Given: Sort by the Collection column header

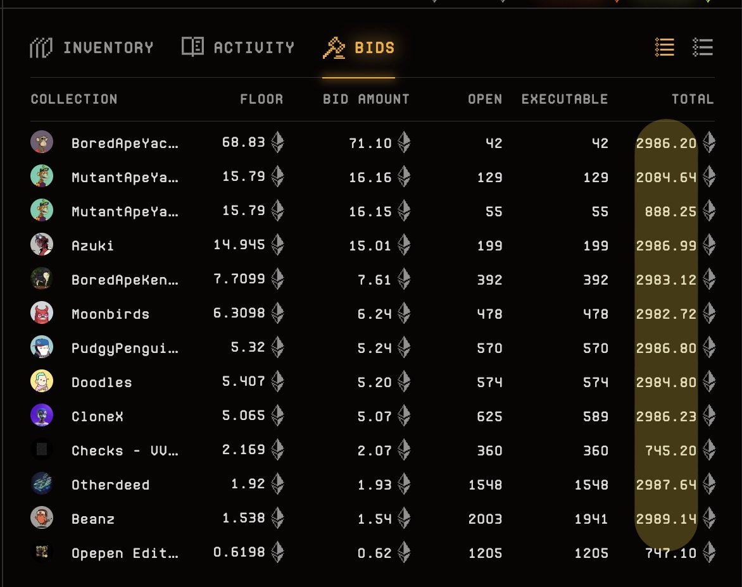Looking at the screenshot, I should (x=74, y=99).
